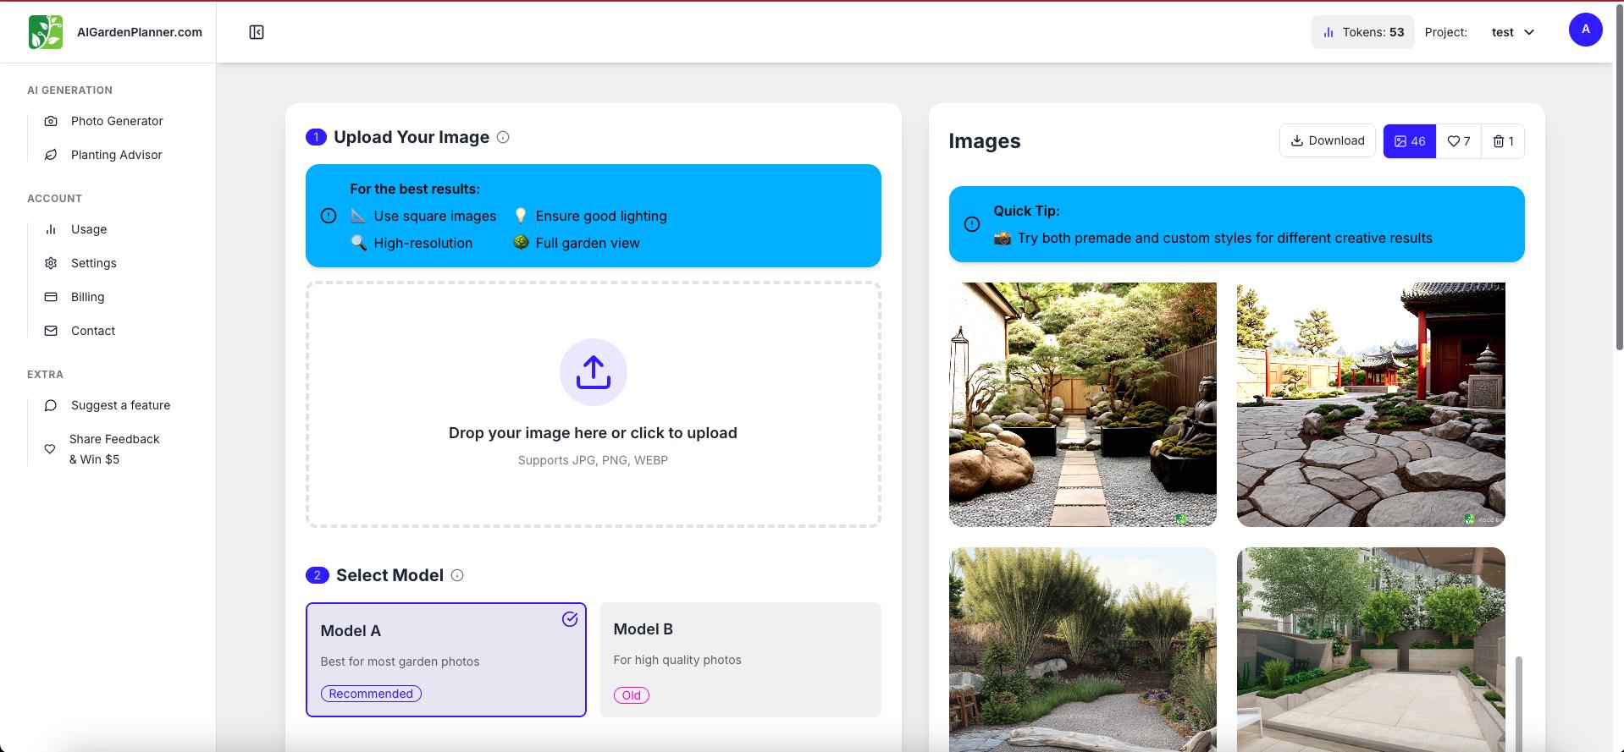Open info icon beside Select Model
This screenshot has width=1624, height=752.
click(x=457, y=575)
